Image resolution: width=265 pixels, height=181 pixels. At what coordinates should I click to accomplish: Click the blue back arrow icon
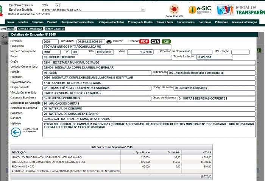(x=16, y=132)
